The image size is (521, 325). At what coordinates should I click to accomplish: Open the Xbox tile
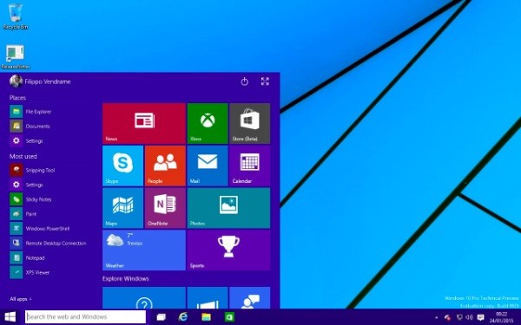click(x=208, y=123)
